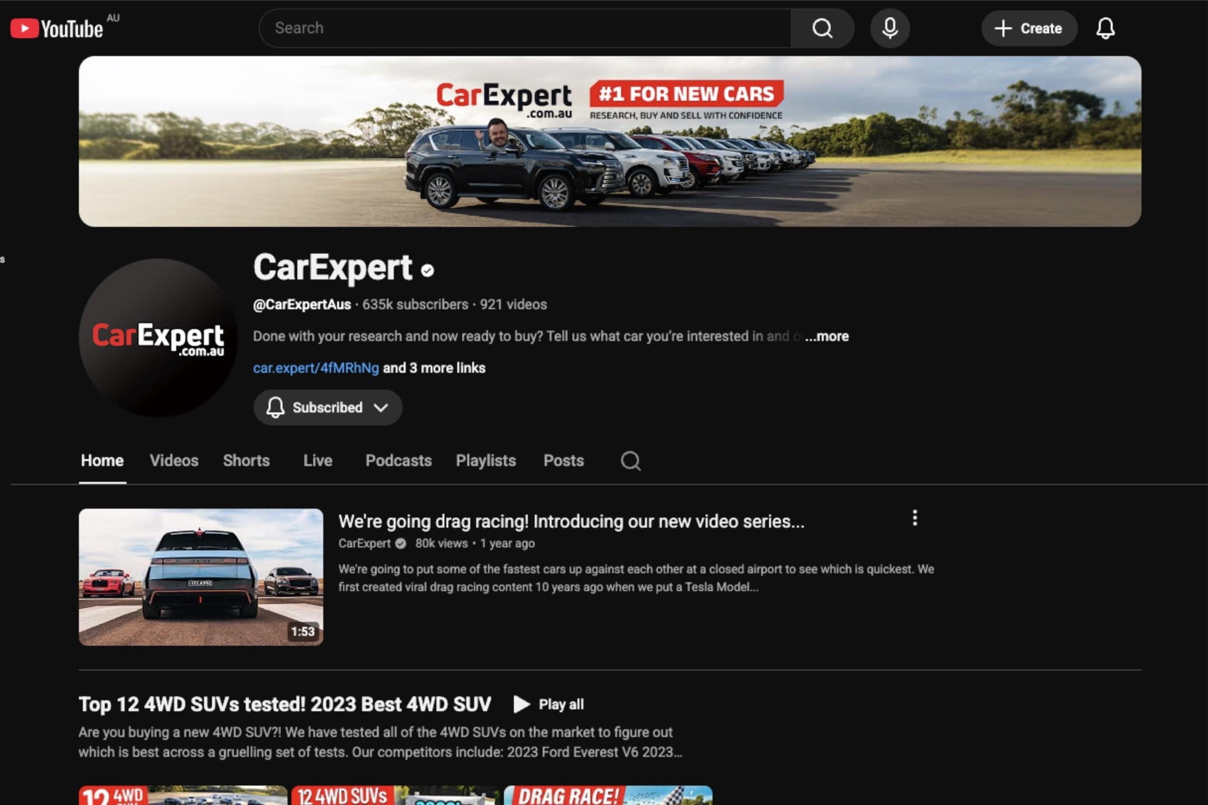
Task: Open the Shorts tab
Action: (x=246, y=461)
